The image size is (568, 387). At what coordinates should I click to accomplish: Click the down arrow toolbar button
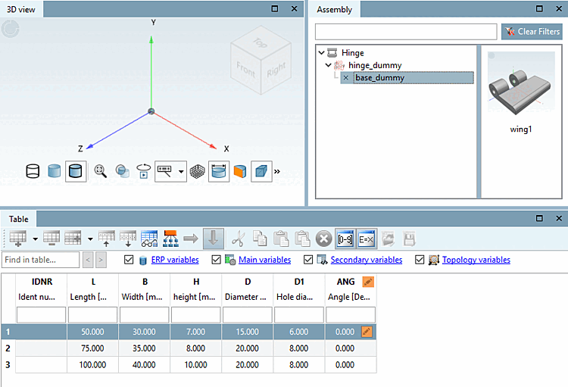214,239
